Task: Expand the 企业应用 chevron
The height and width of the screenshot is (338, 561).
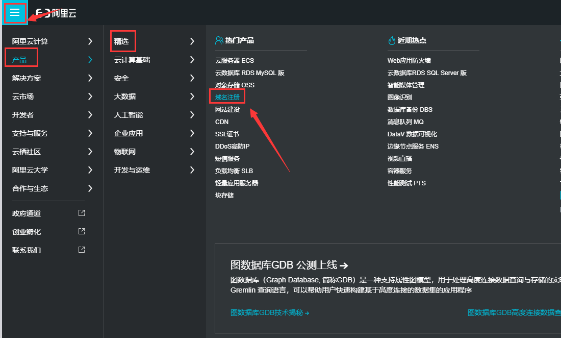Action: point(192,133)
